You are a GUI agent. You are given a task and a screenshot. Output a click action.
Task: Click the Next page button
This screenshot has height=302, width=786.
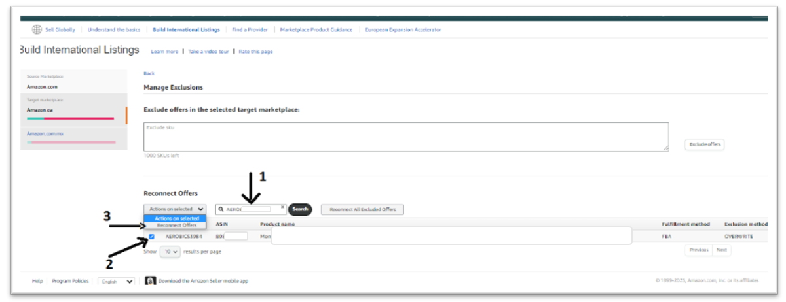(x=721, y=250)
